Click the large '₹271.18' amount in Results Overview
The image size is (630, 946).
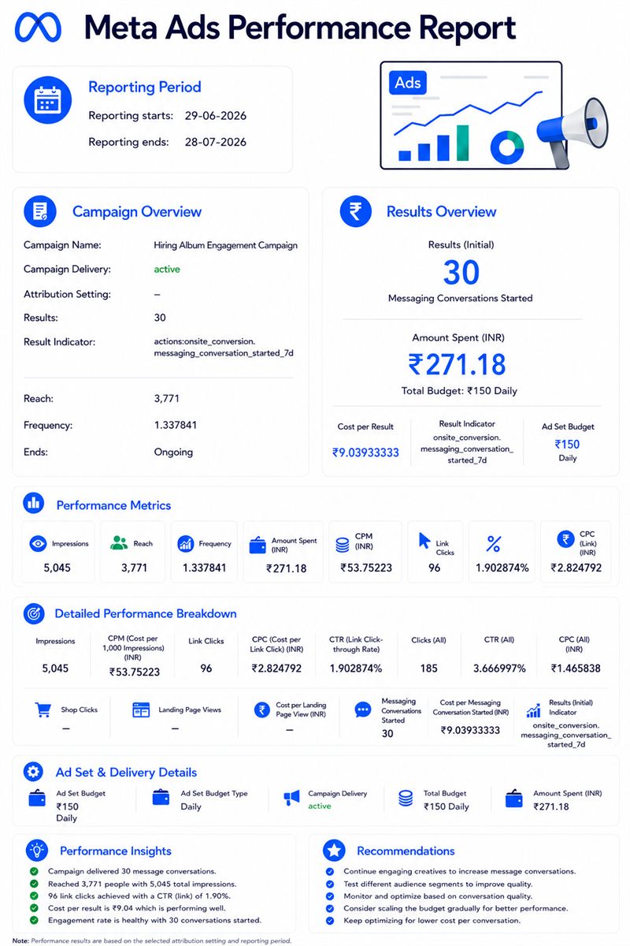(x=457, y=364)
